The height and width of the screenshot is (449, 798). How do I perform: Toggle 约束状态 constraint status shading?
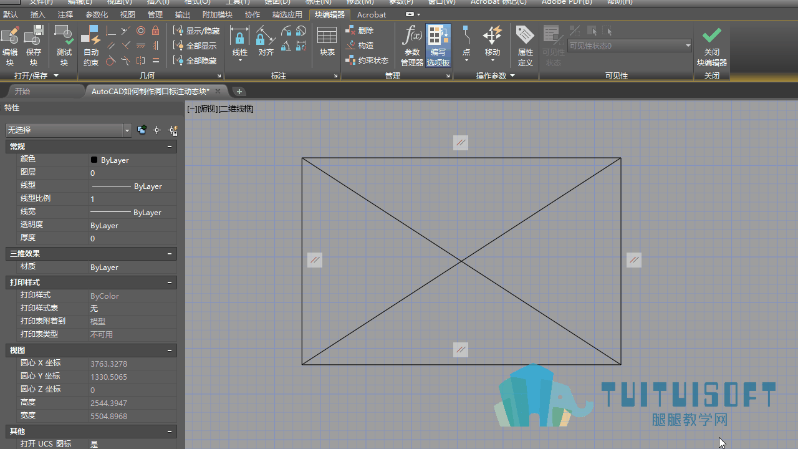367,60
